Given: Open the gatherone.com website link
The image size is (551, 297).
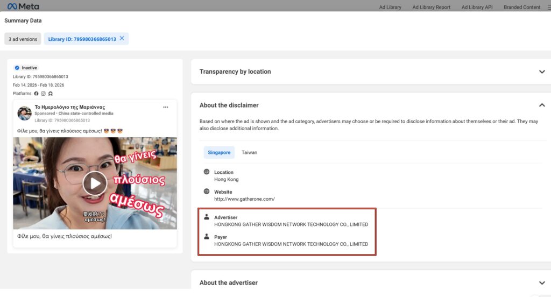Looking at the screenshot, I should point(244,199).
